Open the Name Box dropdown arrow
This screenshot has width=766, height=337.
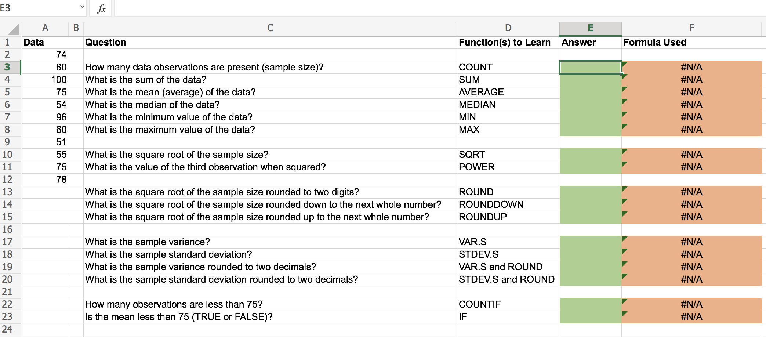[83, 7]
